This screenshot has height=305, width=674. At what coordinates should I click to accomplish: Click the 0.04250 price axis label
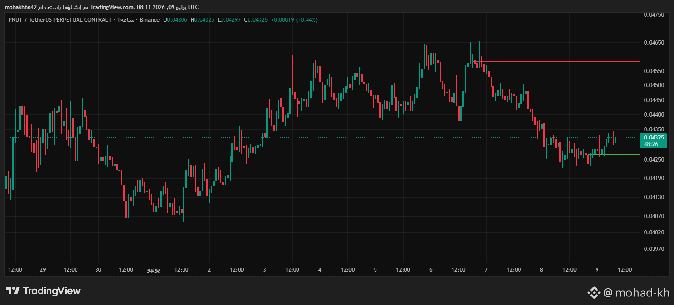point(654,160)
